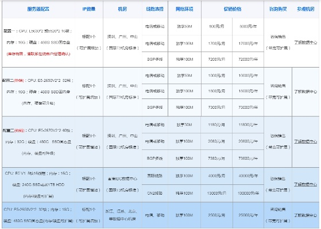Click the 促销价格 column header

pyautogui.click(x=233, y=9)
